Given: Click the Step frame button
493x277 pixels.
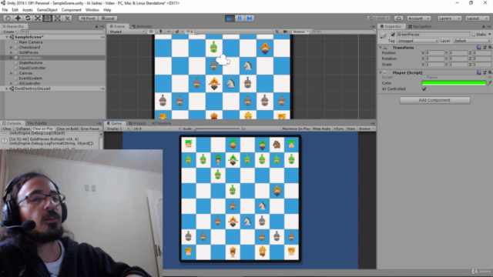Looking at the screenshot, I should (x=250, y=18).
